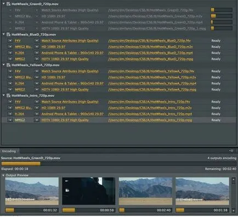This screenshot has width=238, height=217.
Task: Click progress bar showing 00:02:40 remaining
Action: click(145, 210)
